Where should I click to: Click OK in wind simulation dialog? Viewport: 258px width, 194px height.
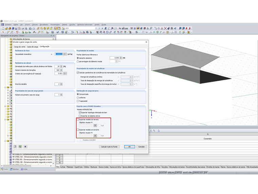129,147
